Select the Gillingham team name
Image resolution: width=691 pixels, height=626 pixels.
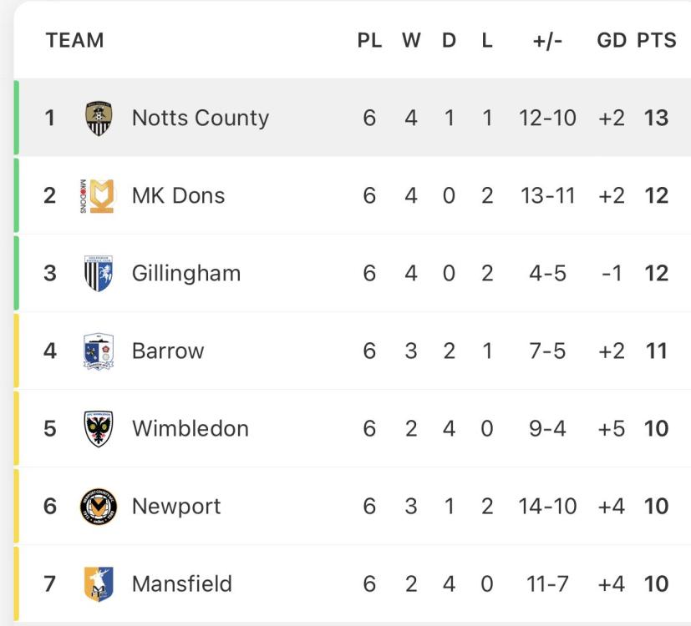(185, 273)
